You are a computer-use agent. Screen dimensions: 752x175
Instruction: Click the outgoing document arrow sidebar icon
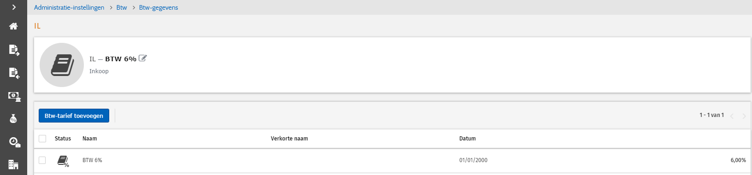click(x=14, y=50)
